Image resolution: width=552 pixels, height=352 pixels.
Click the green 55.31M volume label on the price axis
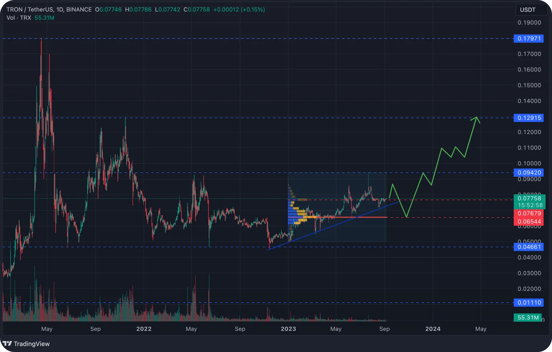[x=528, y=317]
